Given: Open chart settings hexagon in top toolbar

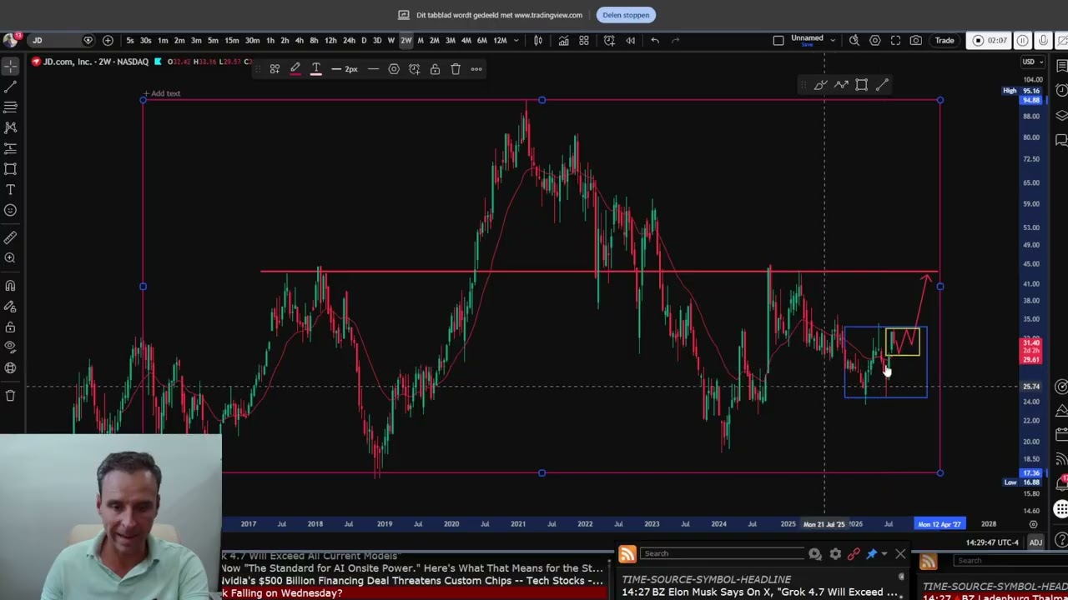Looking at the screenshot, I should click(x=874, y=40).
